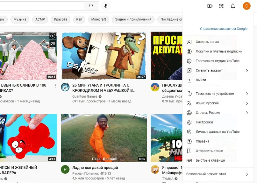Play the CS:GO Cheburashka thumbnail
257x183 pixels.
pyautogui.click(x=104, y=56)
